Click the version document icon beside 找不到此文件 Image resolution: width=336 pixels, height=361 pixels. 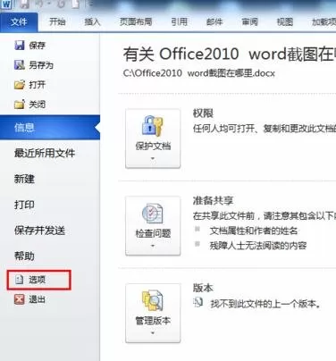197,303
